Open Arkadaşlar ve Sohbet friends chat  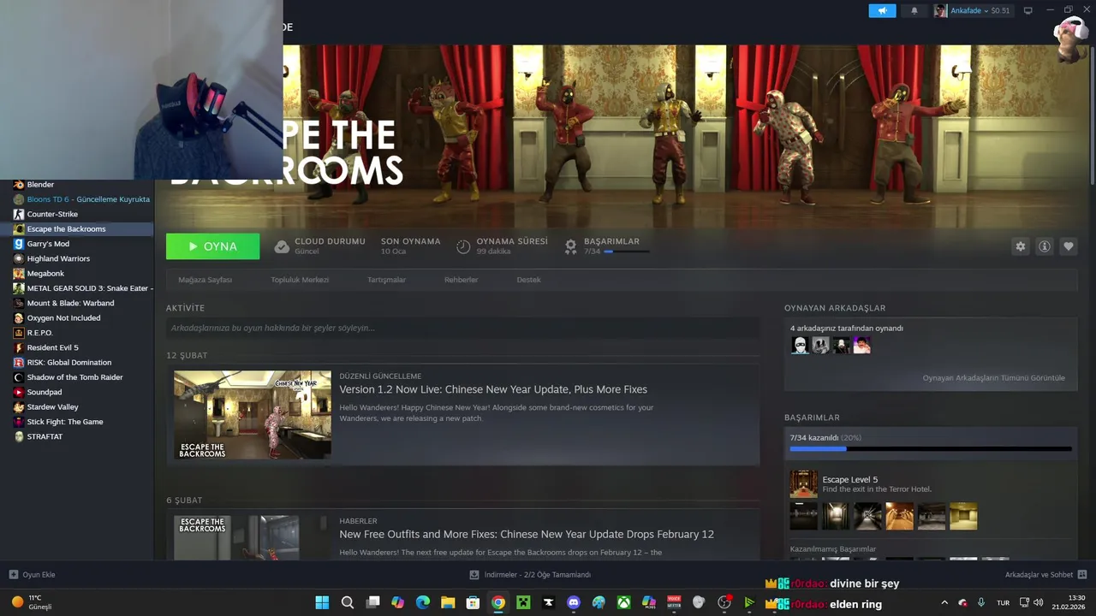tap(1045, 575)
